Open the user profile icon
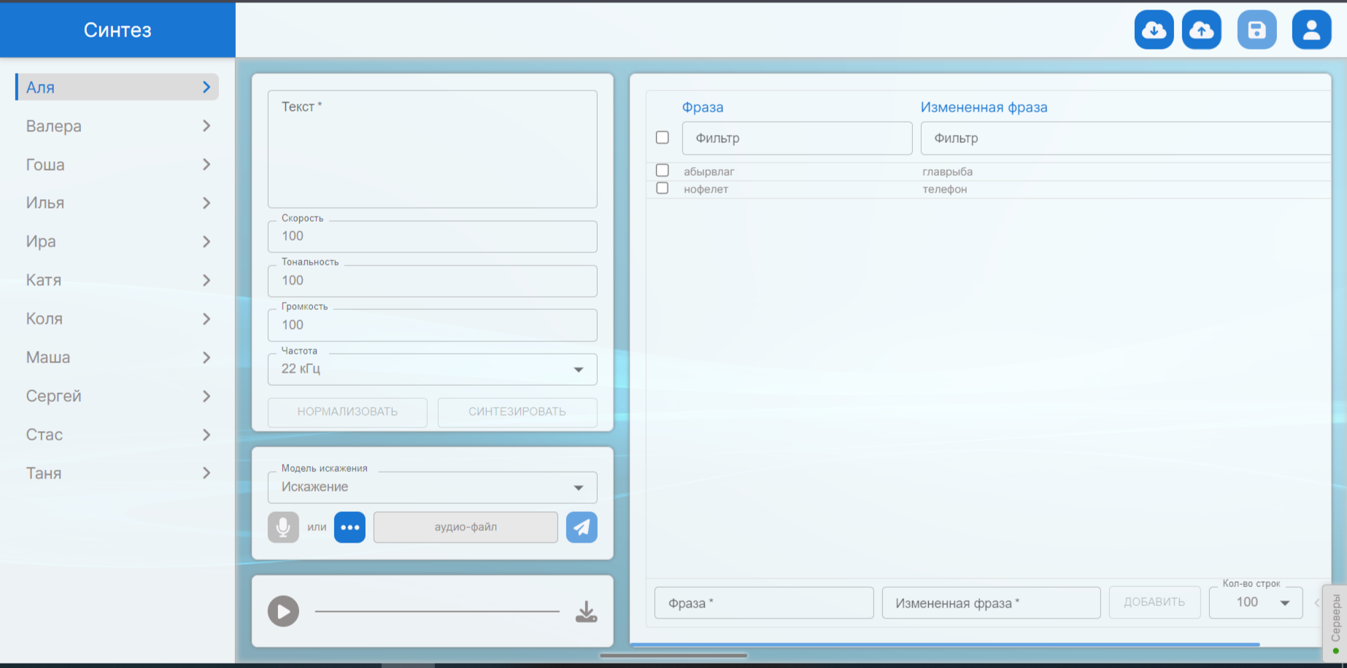 [x=1311, y=30]
